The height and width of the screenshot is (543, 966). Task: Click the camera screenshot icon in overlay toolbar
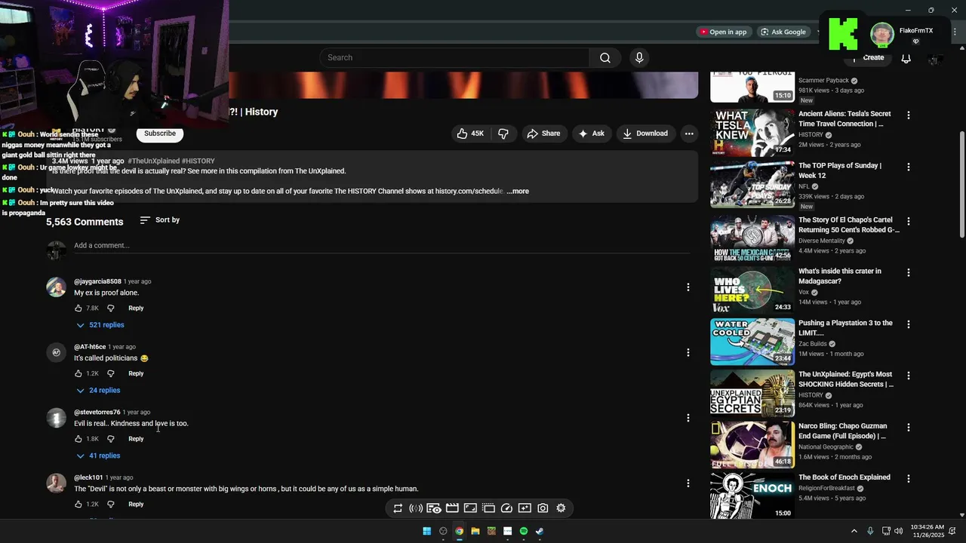543,508
